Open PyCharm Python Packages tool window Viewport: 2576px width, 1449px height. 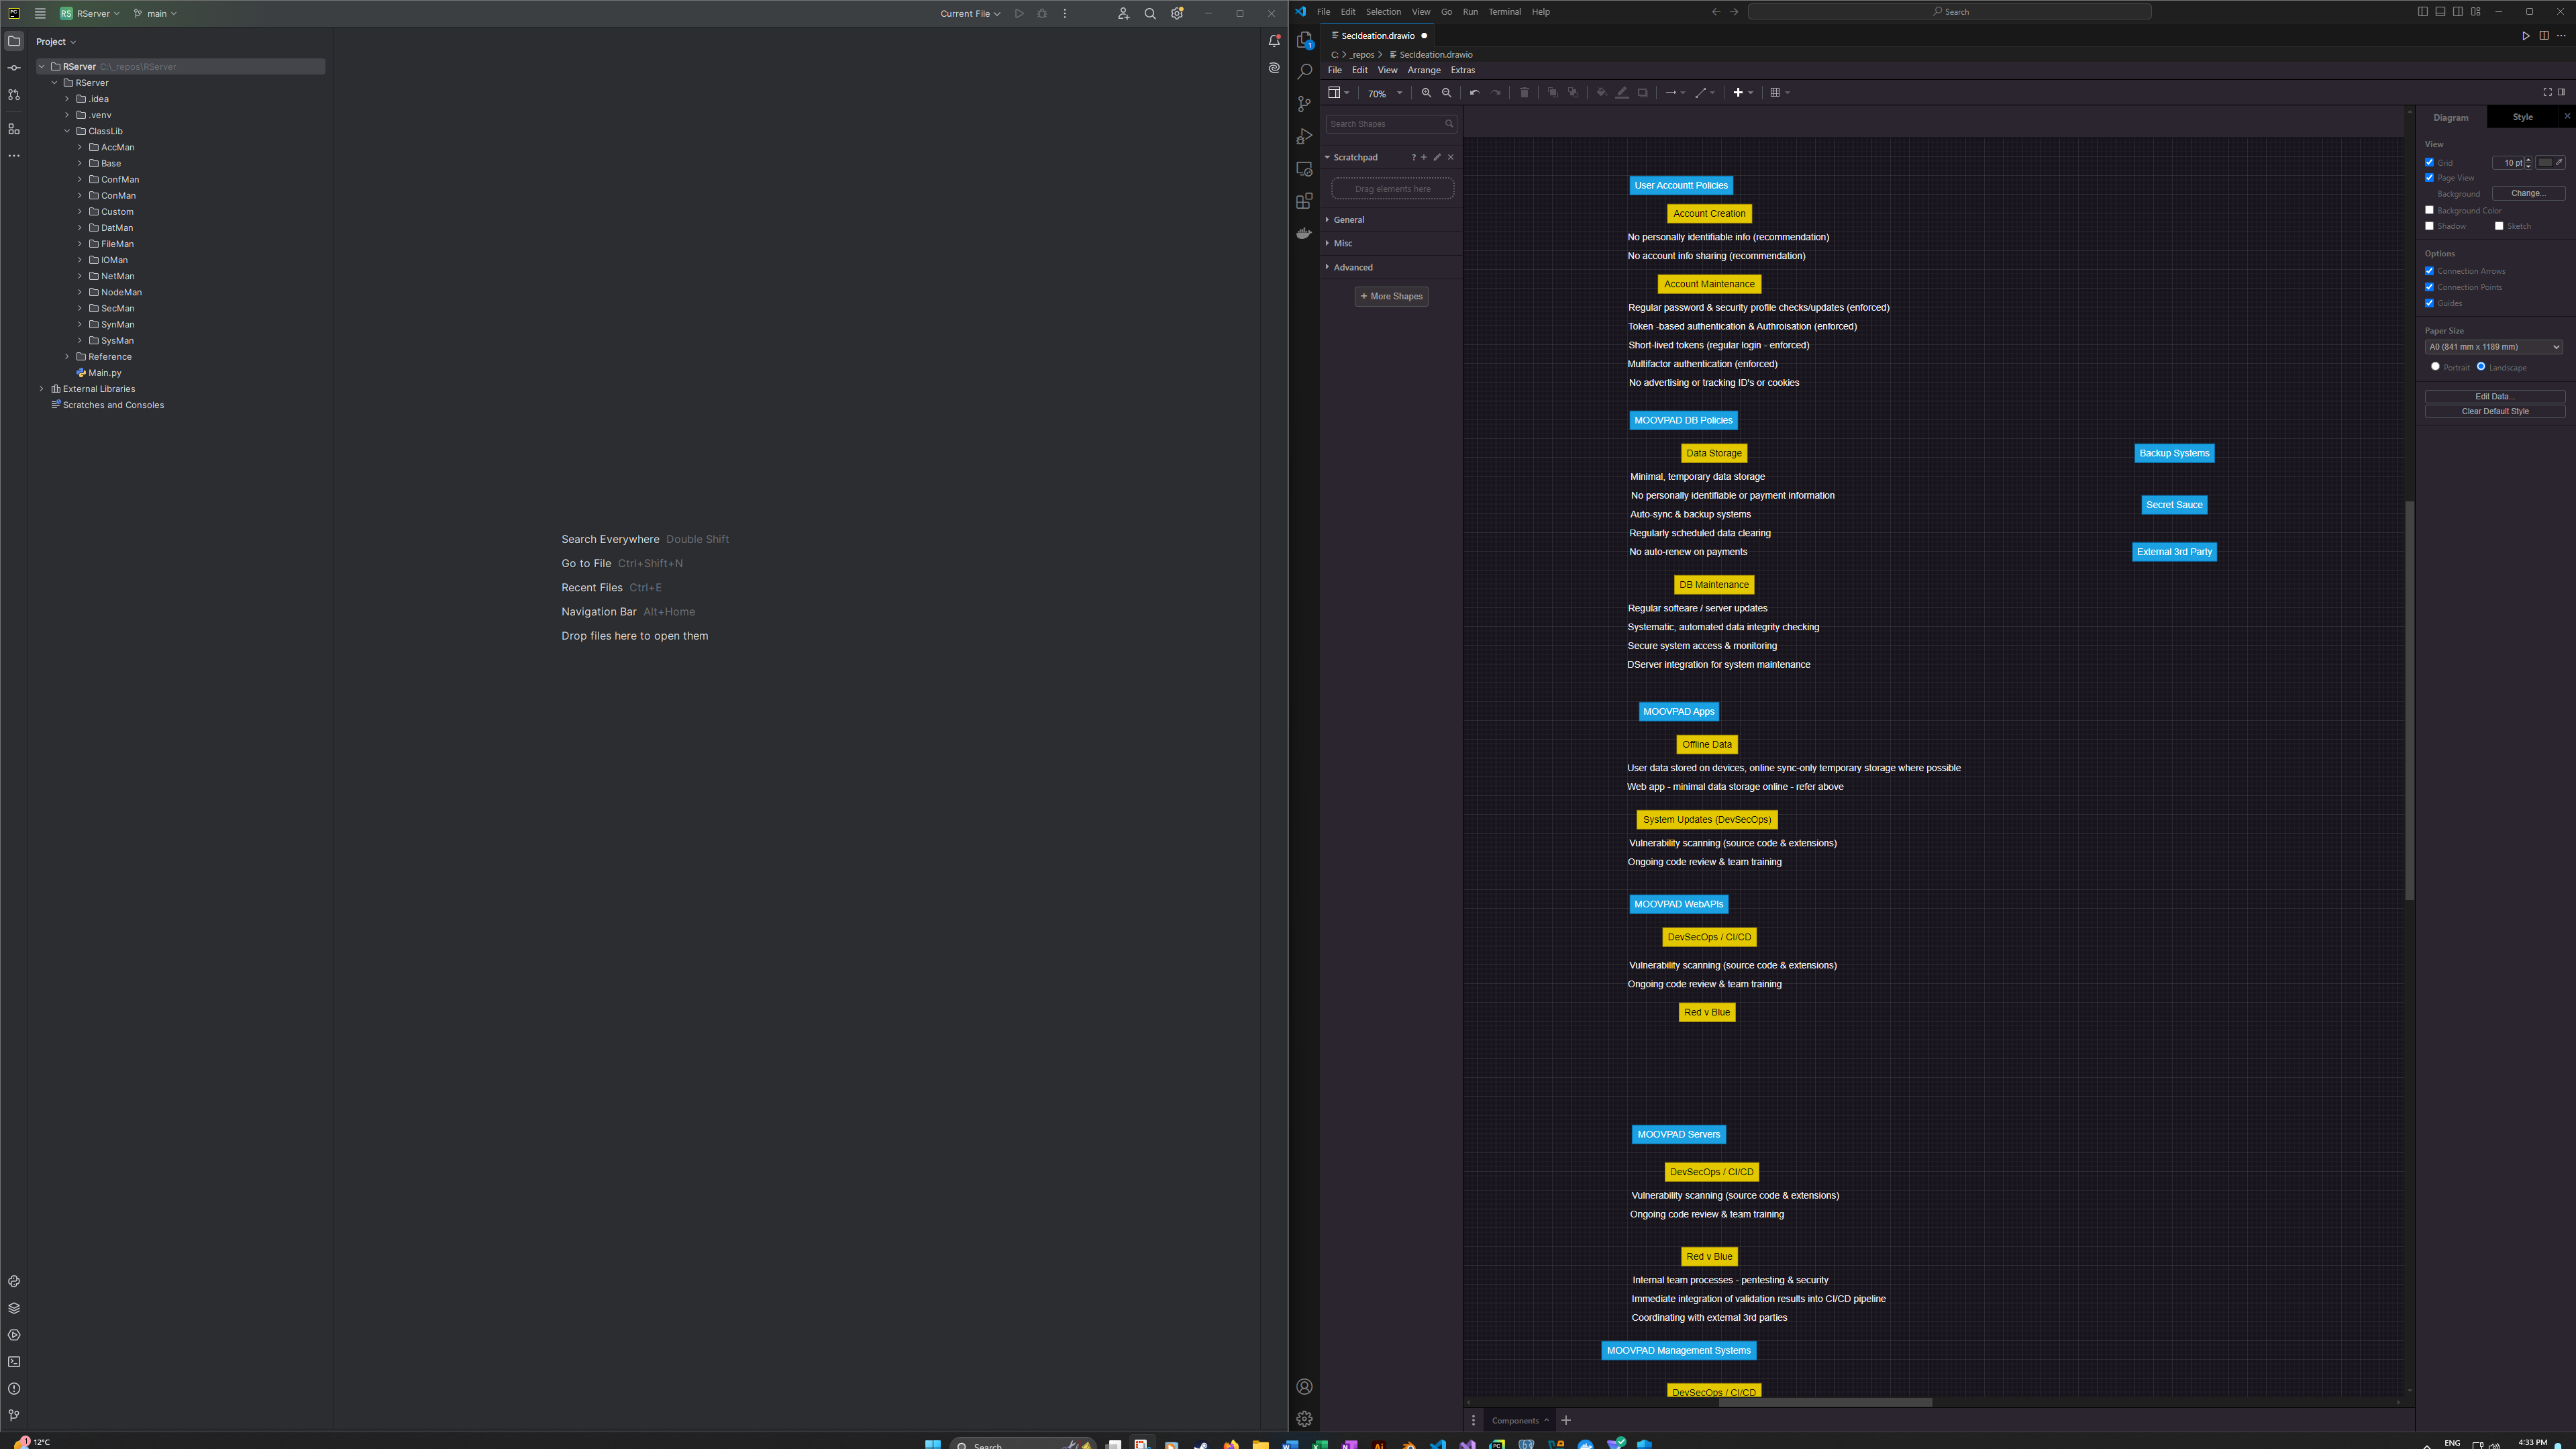pyautogui.click(x=14, y=1308)
